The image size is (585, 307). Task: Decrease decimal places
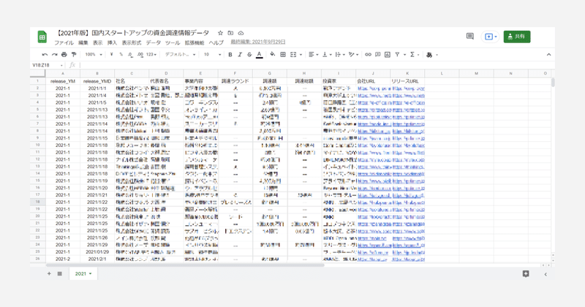click(130, 55)
